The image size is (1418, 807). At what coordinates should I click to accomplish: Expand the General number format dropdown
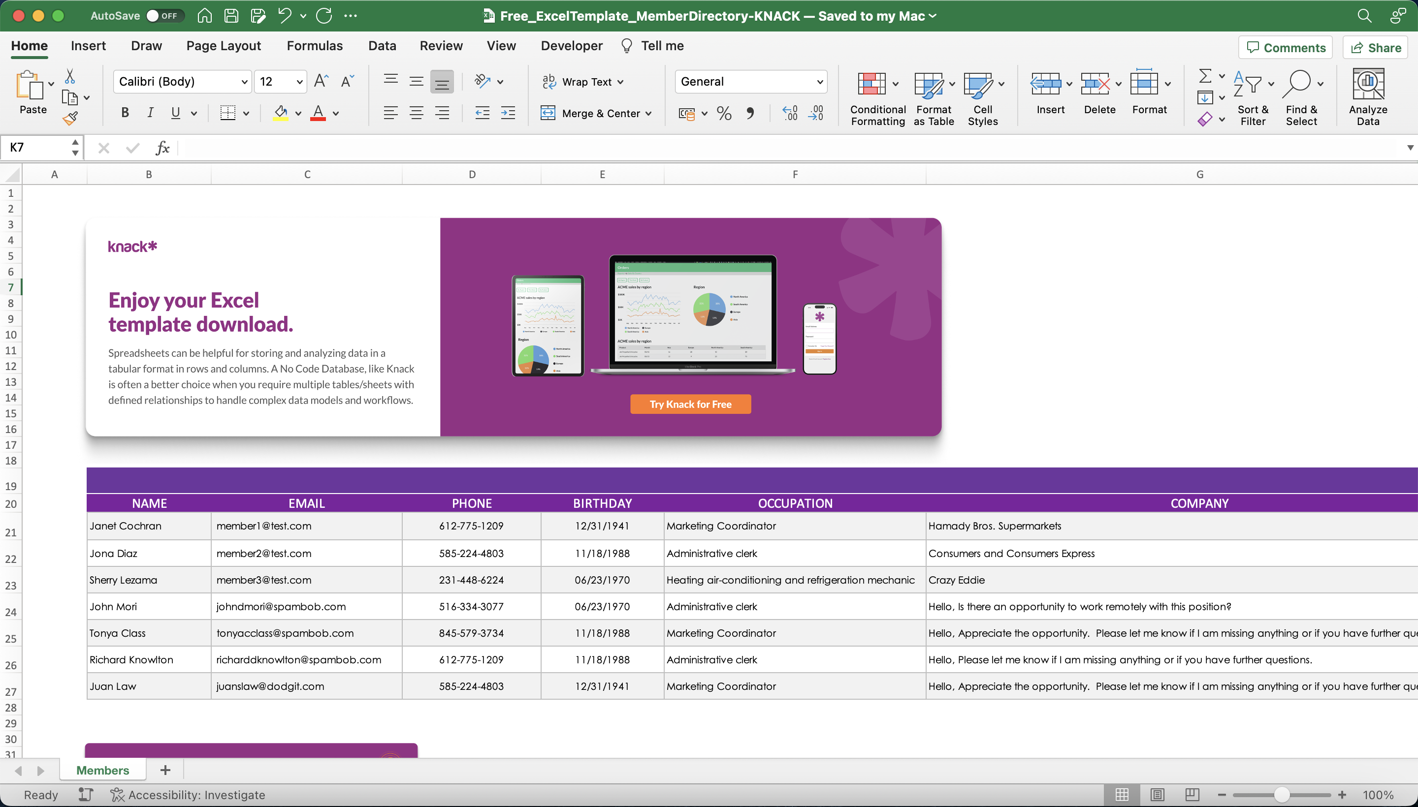pos(819,82)
